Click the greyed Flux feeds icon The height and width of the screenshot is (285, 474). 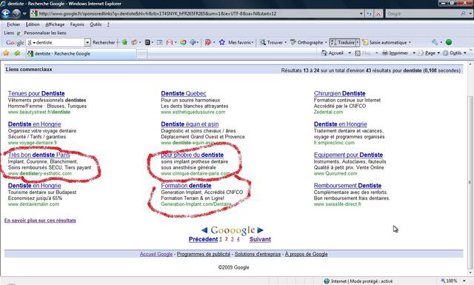pyautogui.click(x=358, y=53)
